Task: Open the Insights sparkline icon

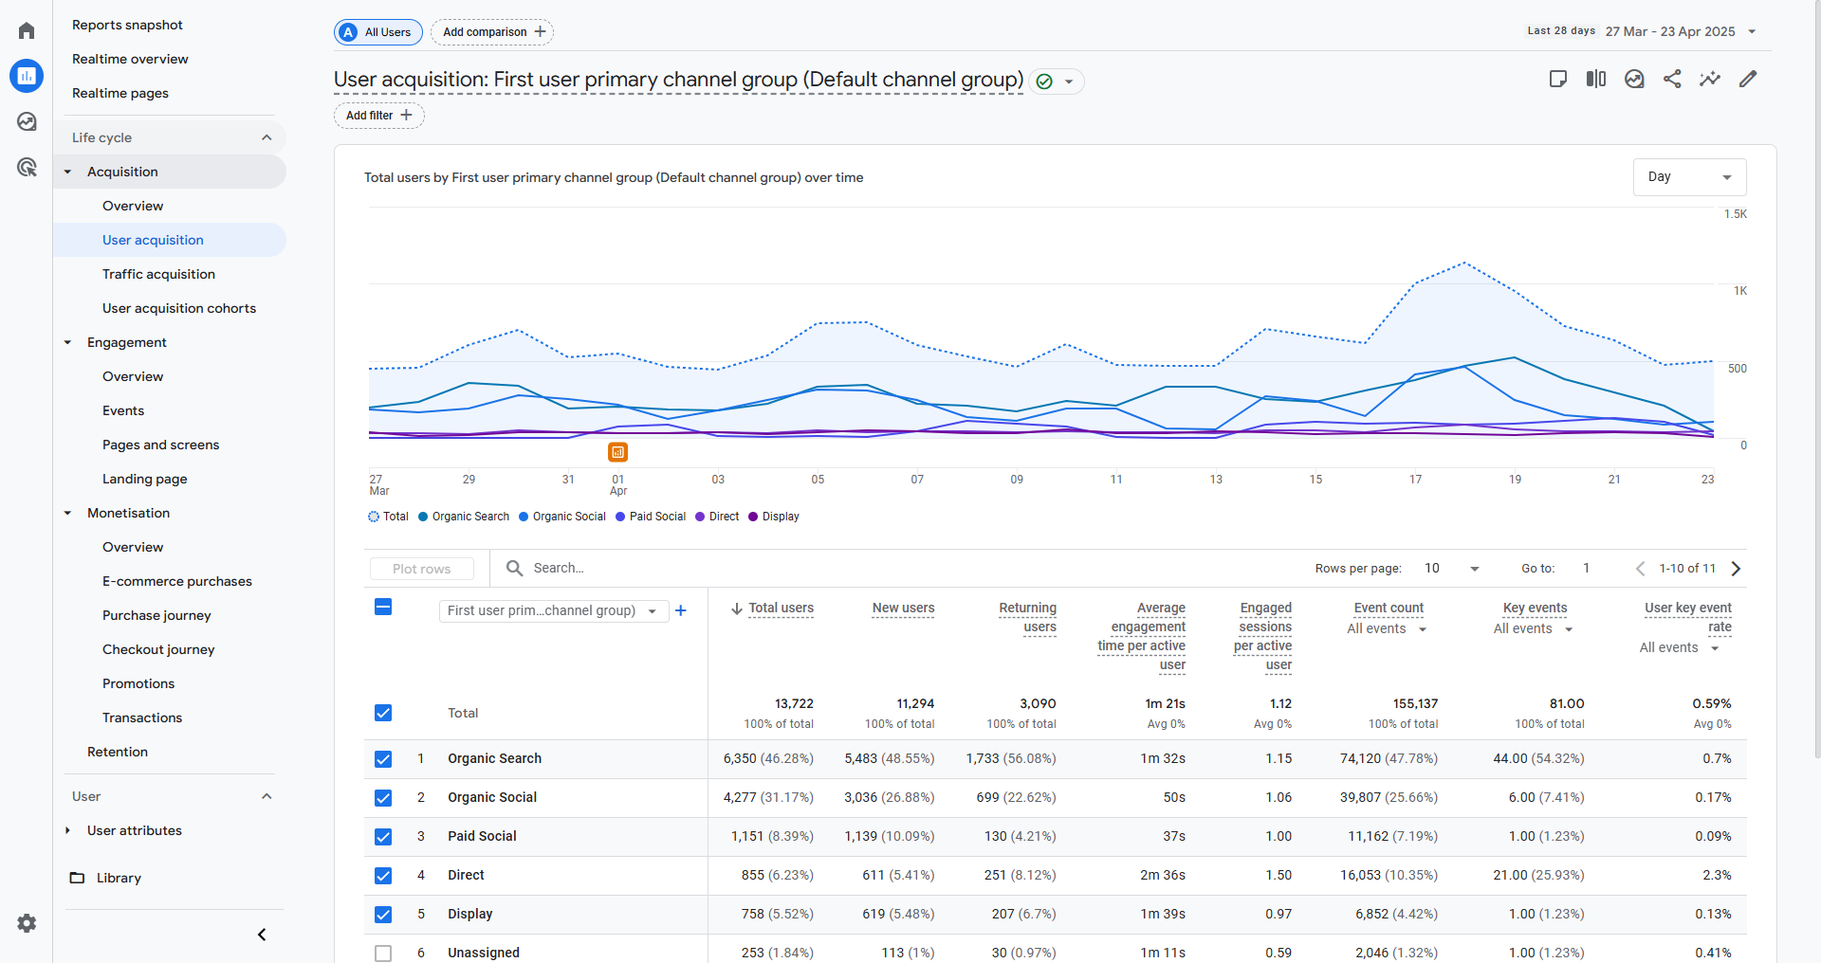Action: 1710,80
